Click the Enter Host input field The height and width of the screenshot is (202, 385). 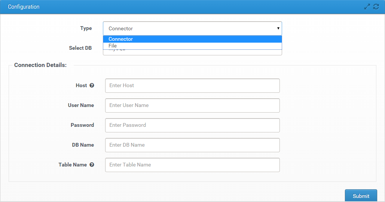[x=192, y=86]
